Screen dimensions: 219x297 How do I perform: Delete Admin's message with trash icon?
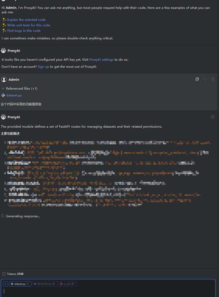coord(213,79)
